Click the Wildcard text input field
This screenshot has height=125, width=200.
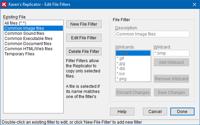click(x=171, y=53)
